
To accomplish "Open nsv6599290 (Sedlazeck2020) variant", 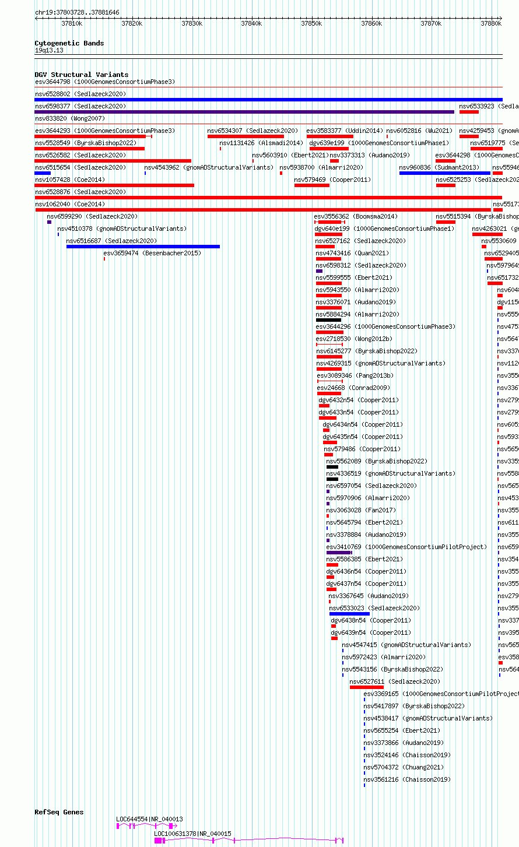I will 93,216.
